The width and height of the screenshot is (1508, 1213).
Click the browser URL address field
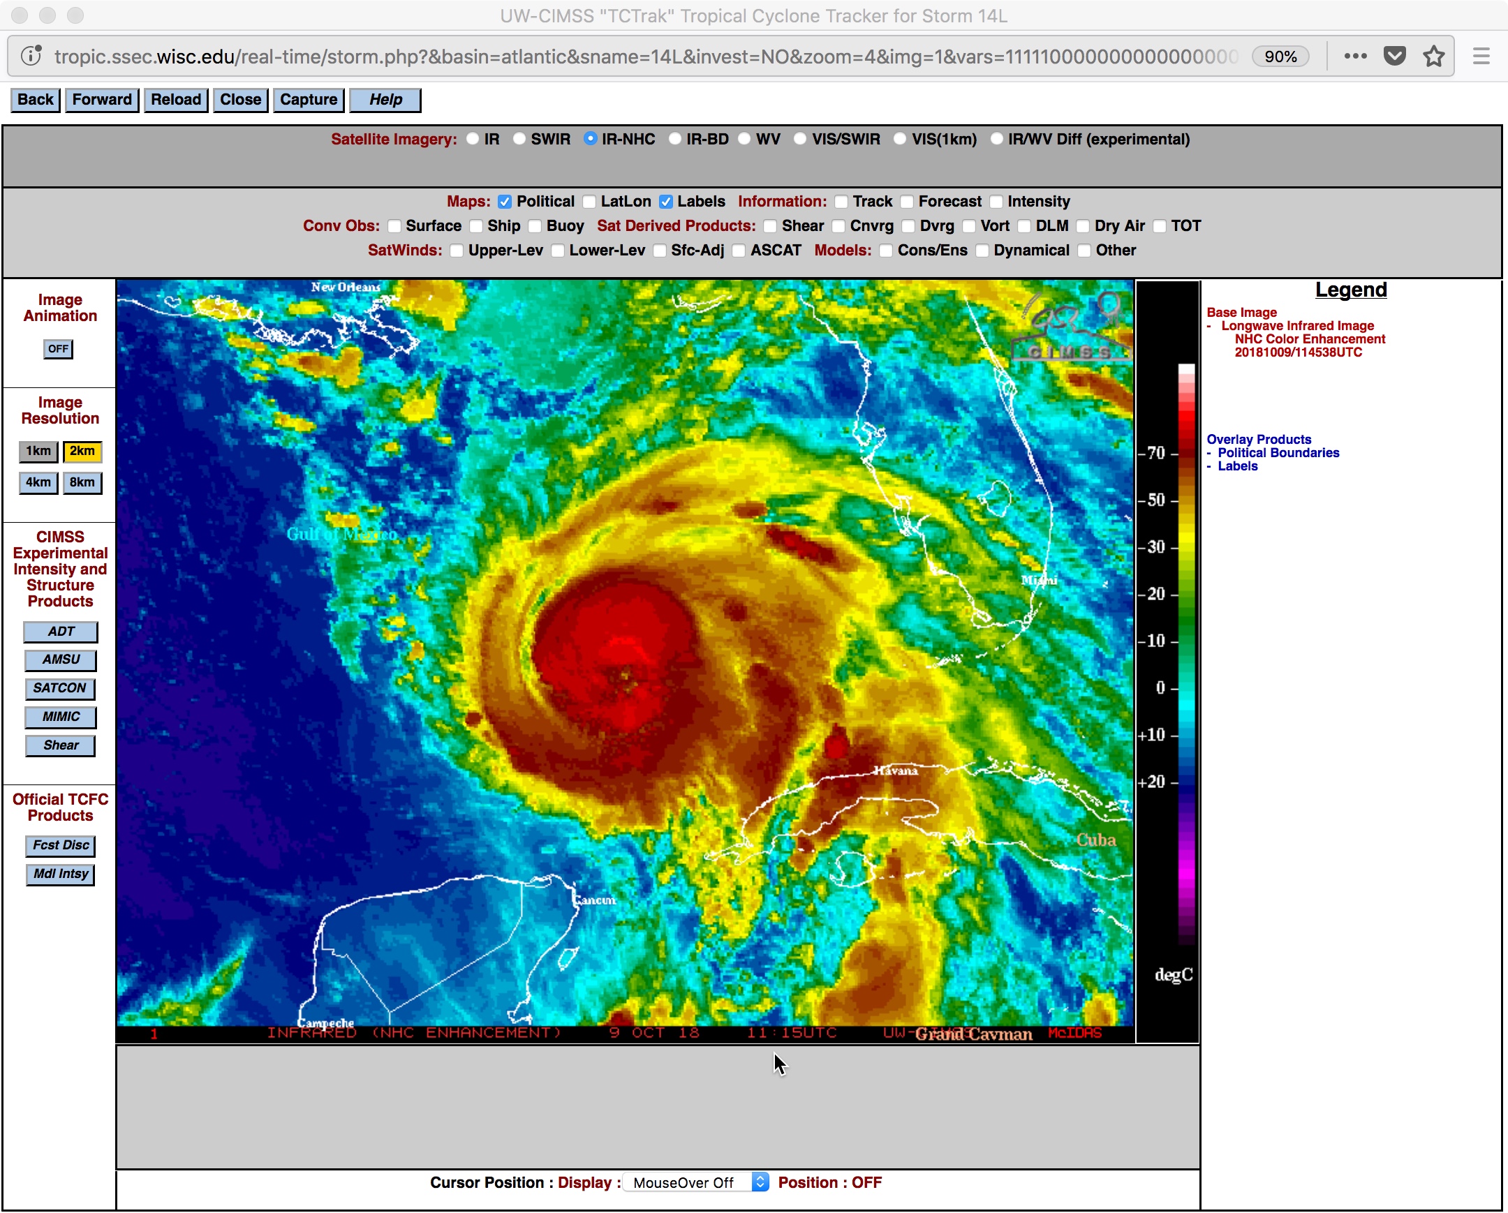(646, 57)
